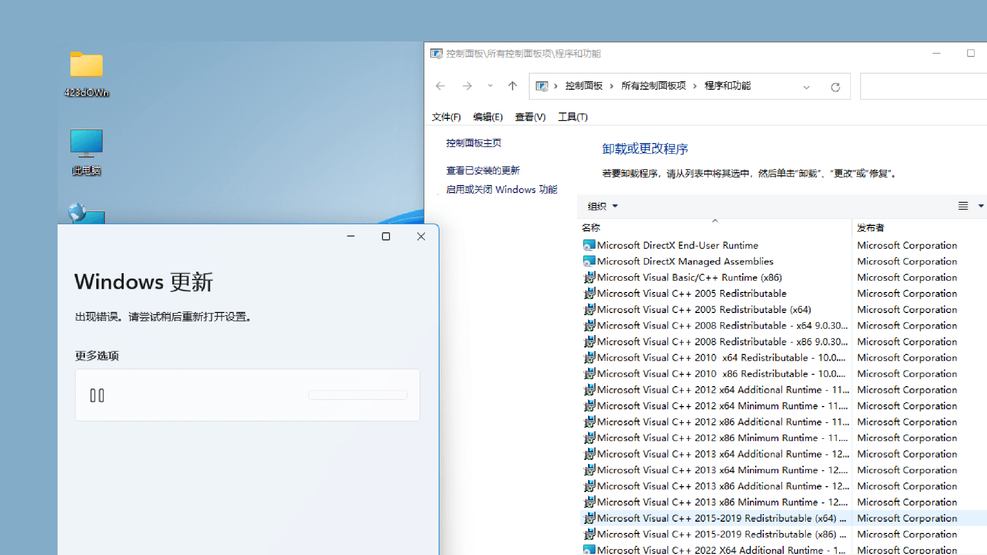Click 启用或关闭 Windows 功能 link
987x555 pixels.
pyautogui.click(x=501, y=189)
